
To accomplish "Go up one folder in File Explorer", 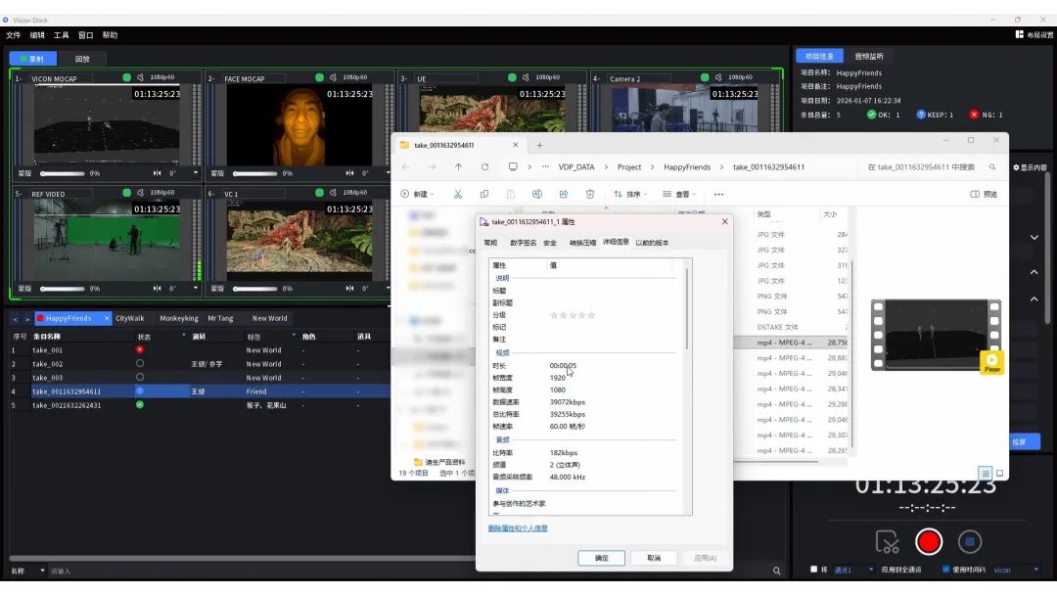I will (458, 167).
